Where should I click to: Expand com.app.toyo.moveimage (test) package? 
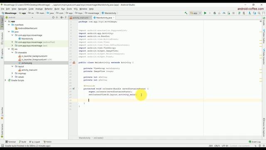pos(12,45)
